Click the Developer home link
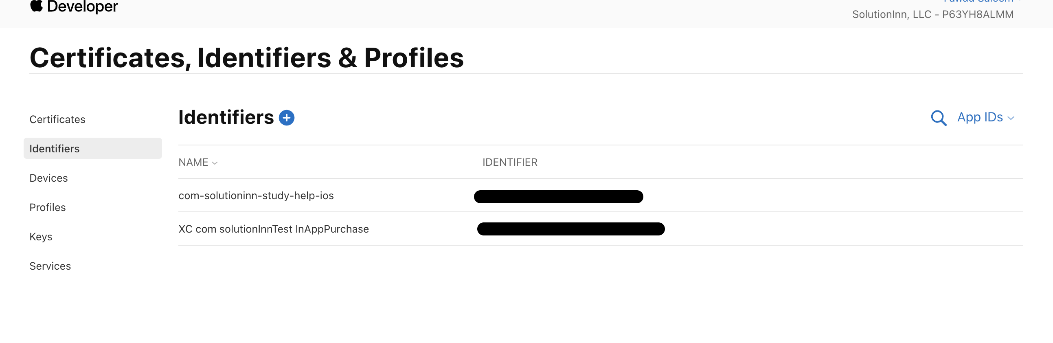 point(82,6)
